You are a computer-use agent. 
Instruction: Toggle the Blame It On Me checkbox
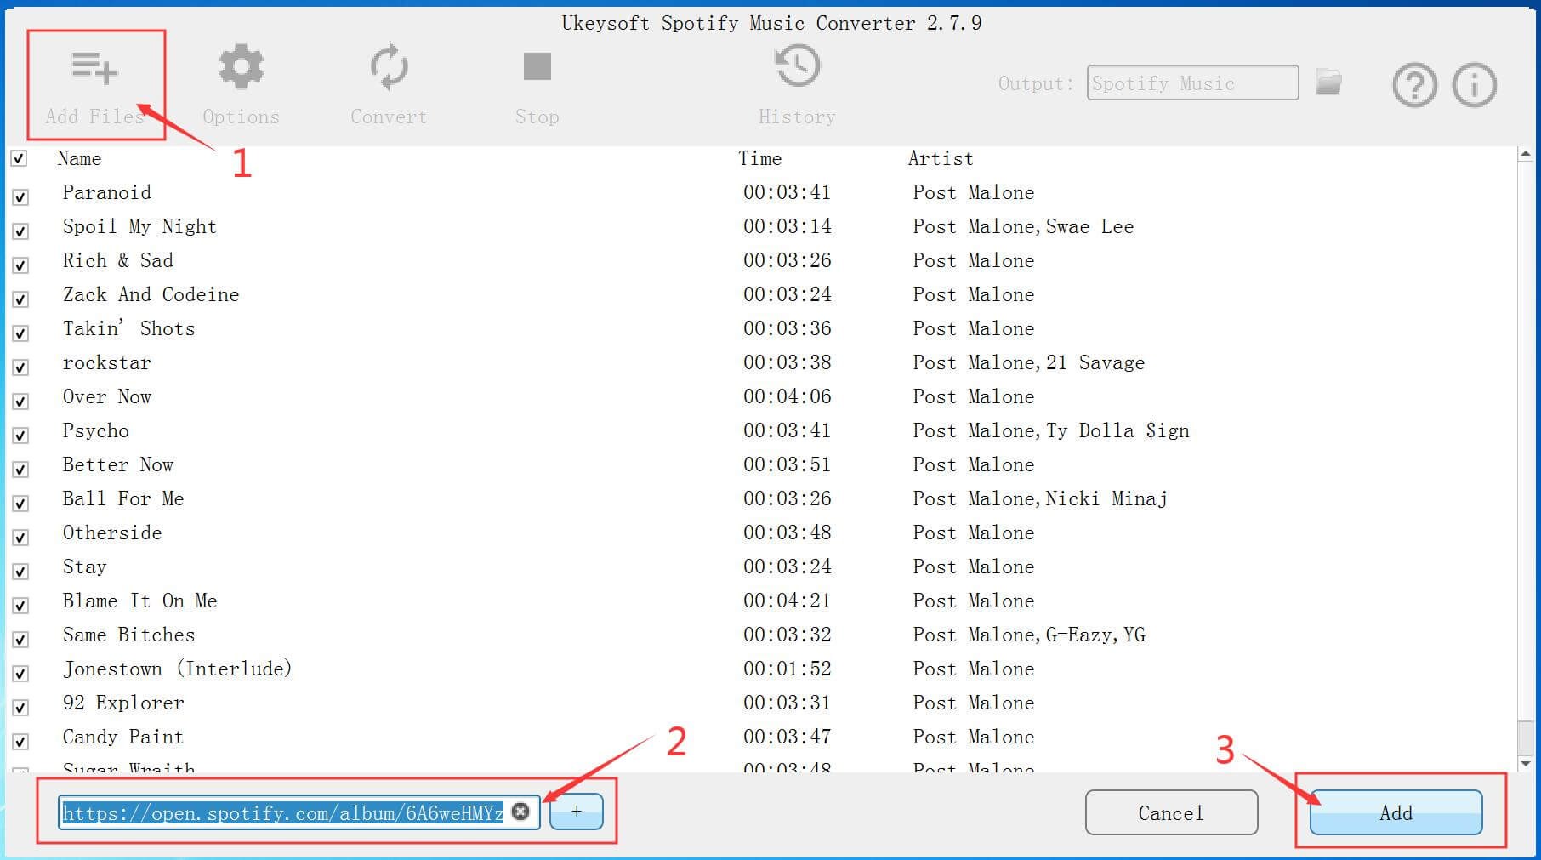[x=20, y=606]
